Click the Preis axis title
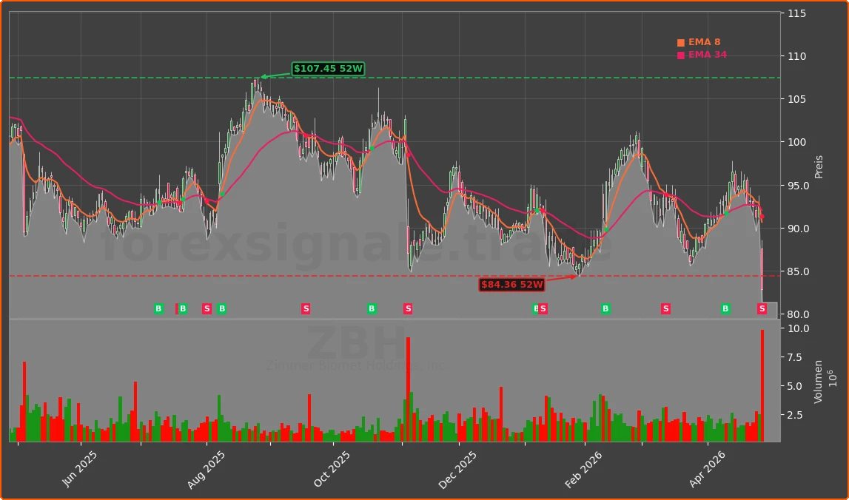Image resolution: width=849 pixels, height=500 pixels. click(x=819, y=166)
